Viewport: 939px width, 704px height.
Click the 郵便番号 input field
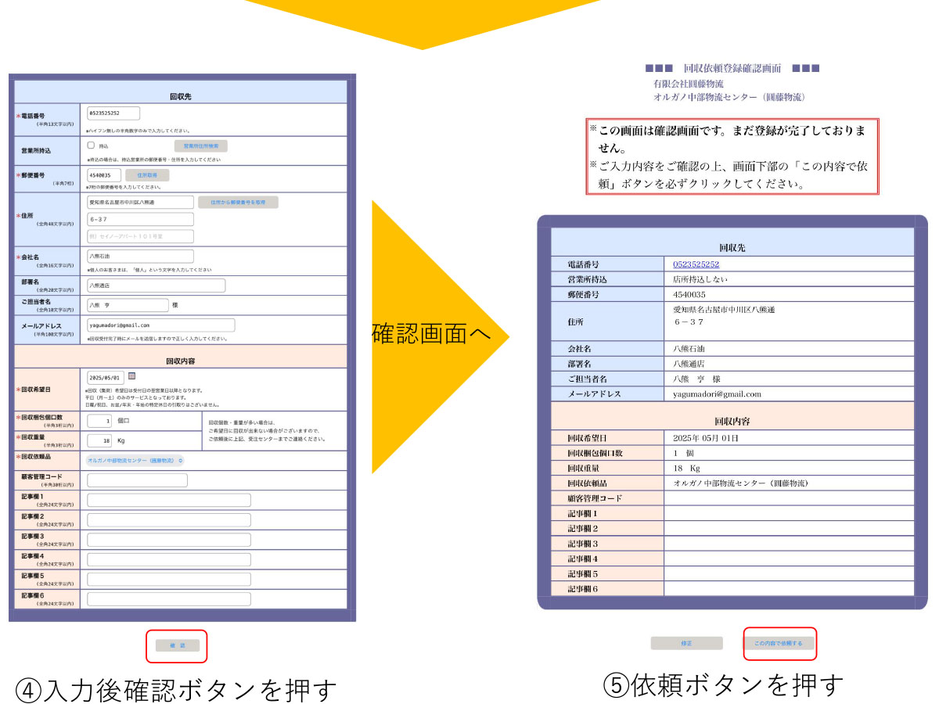click(x=104, y=175)
